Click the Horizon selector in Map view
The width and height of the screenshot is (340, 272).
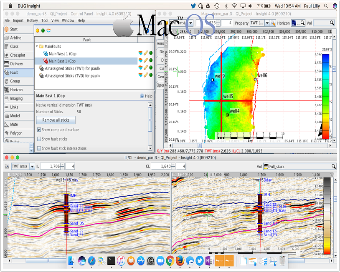pyautogui.click(x=298, y=23)
